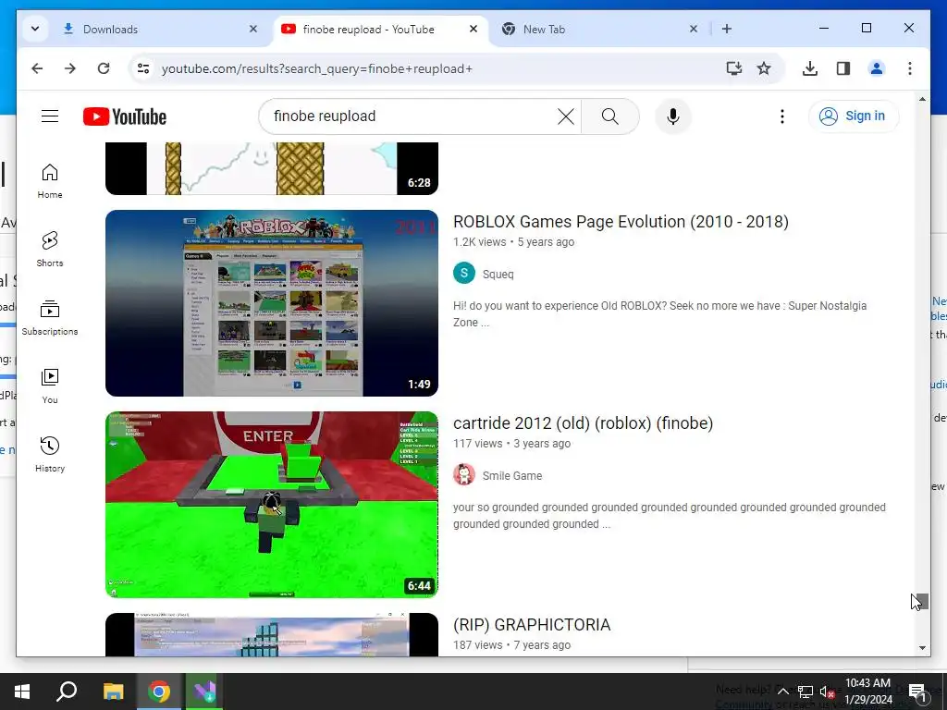Open the purple app in taskbar

204,692
